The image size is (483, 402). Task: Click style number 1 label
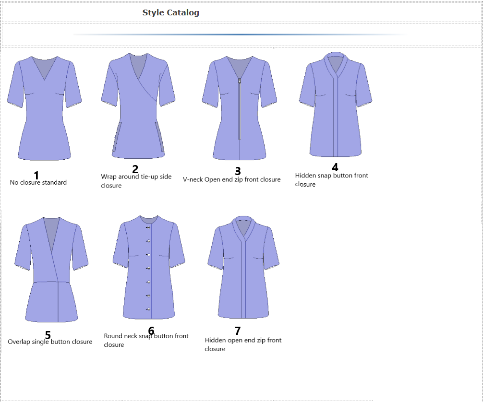click(x=36, y=176)
